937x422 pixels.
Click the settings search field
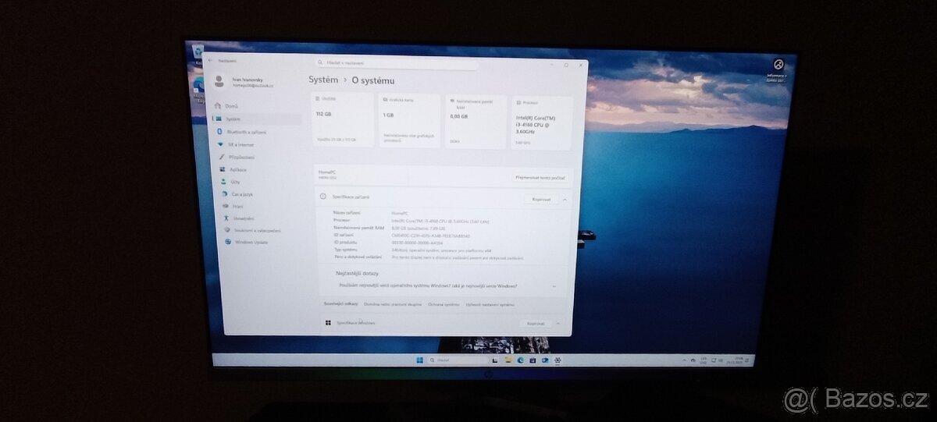coord(398,63)
